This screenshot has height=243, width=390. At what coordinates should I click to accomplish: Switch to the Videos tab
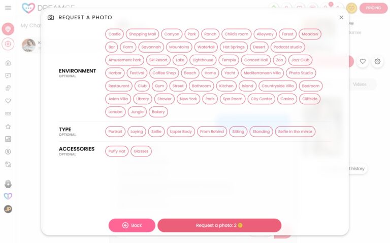360,84
